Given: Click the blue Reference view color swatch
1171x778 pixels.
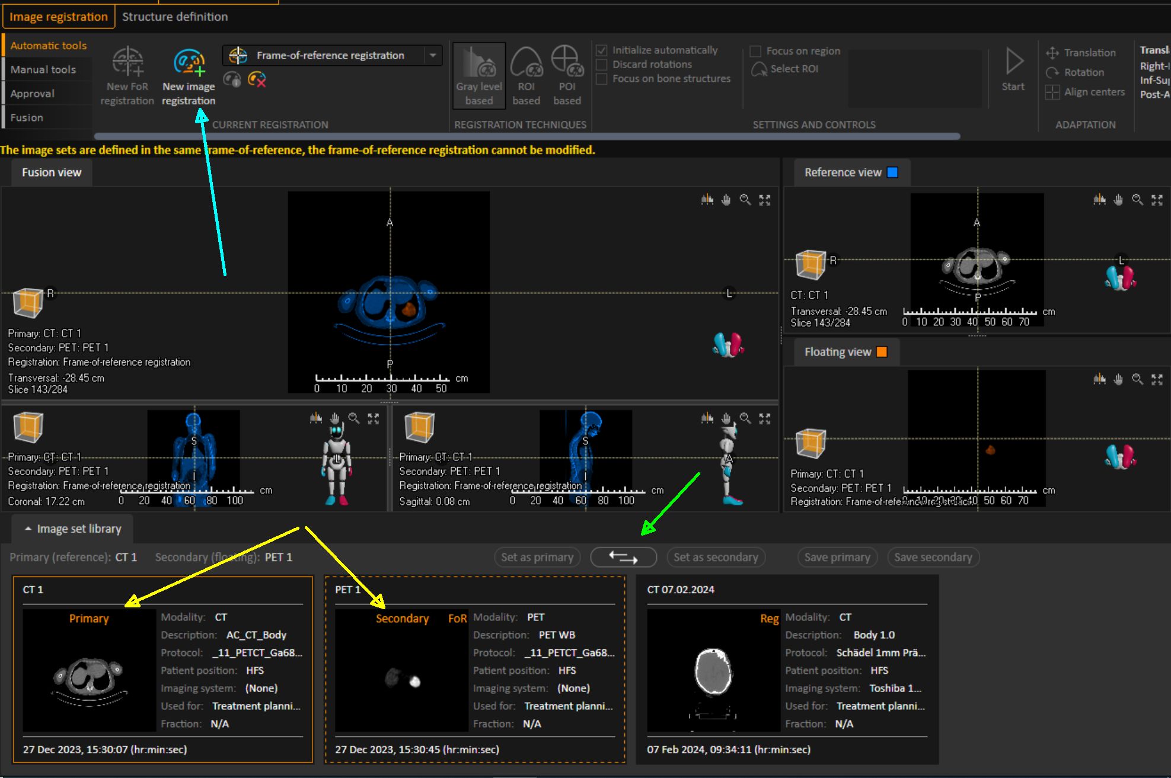Looking at the screenshot, I should (x=892, y=172).
